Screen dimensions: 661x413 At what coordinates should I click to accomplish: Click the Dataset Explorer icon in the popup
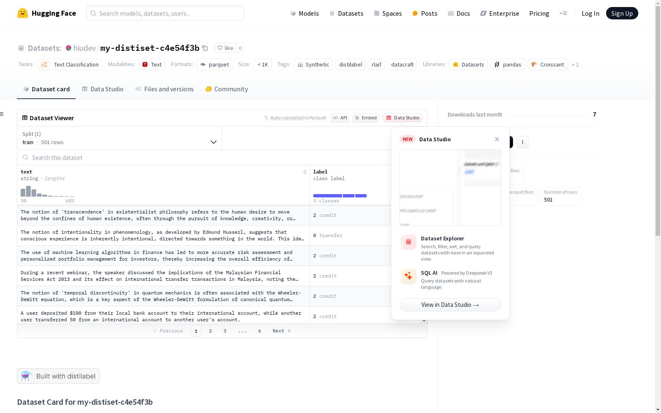point(409,242)
